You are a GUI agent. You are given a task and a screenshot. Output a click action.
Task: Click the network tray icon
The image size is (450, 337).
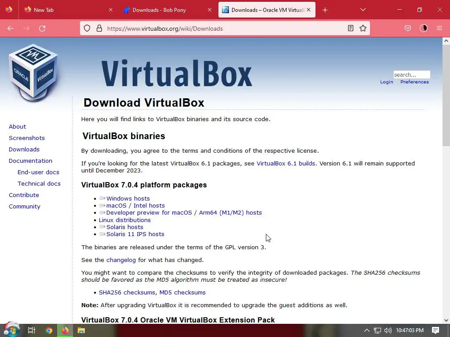click(377, 330)
